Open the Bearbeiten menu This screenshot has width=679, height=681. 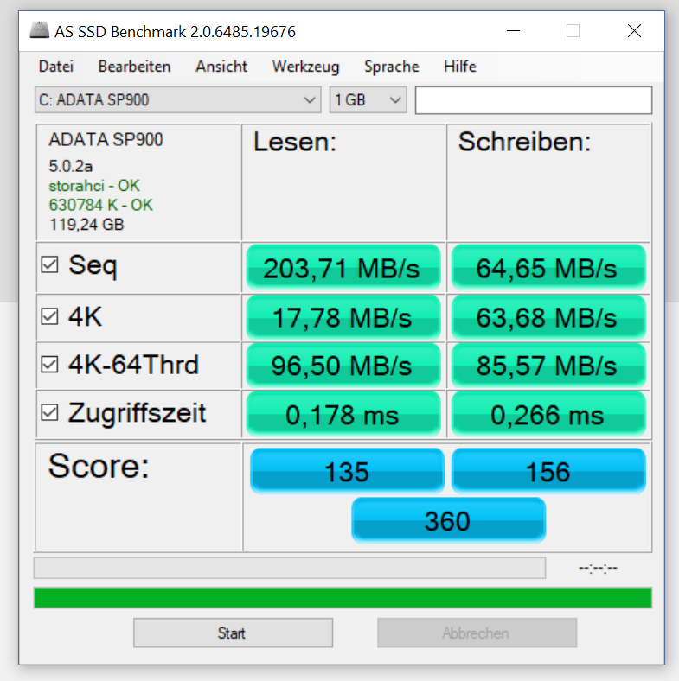(134, 67)
